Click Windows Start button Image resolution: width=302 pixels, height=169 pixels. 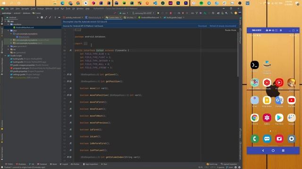tap(4, 3)
